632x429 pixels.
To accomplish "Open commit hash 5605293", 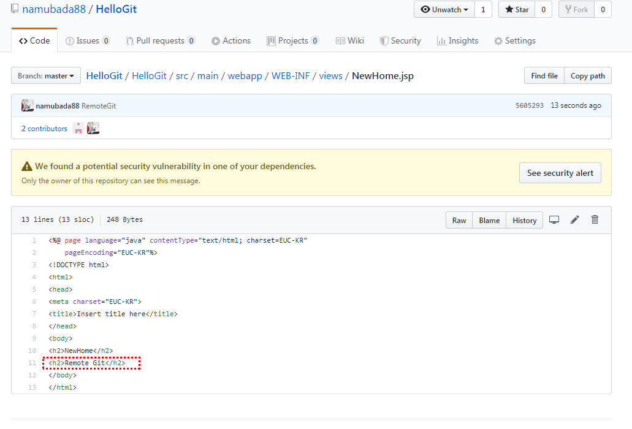I will (529, 105).
